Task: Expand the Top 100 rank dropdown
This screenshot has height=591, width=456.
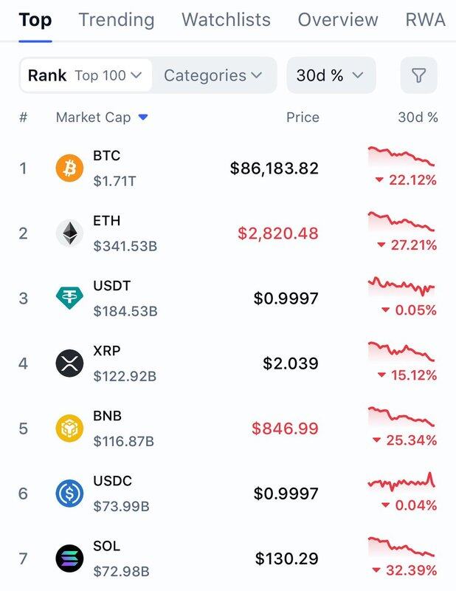Action: [108, 75]
